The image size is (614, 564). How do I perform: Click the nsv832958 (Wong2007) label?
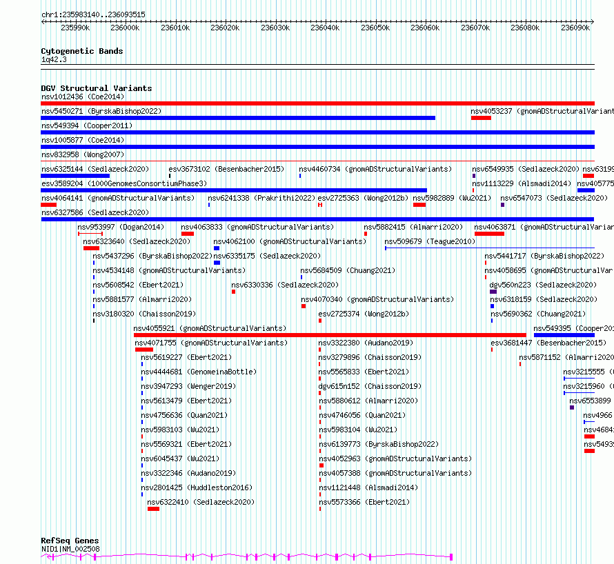click(x=83, y=154)
